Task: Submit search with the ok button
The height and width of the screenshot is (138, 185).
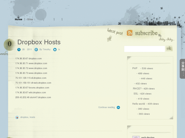Action: (x=169, y=48)
